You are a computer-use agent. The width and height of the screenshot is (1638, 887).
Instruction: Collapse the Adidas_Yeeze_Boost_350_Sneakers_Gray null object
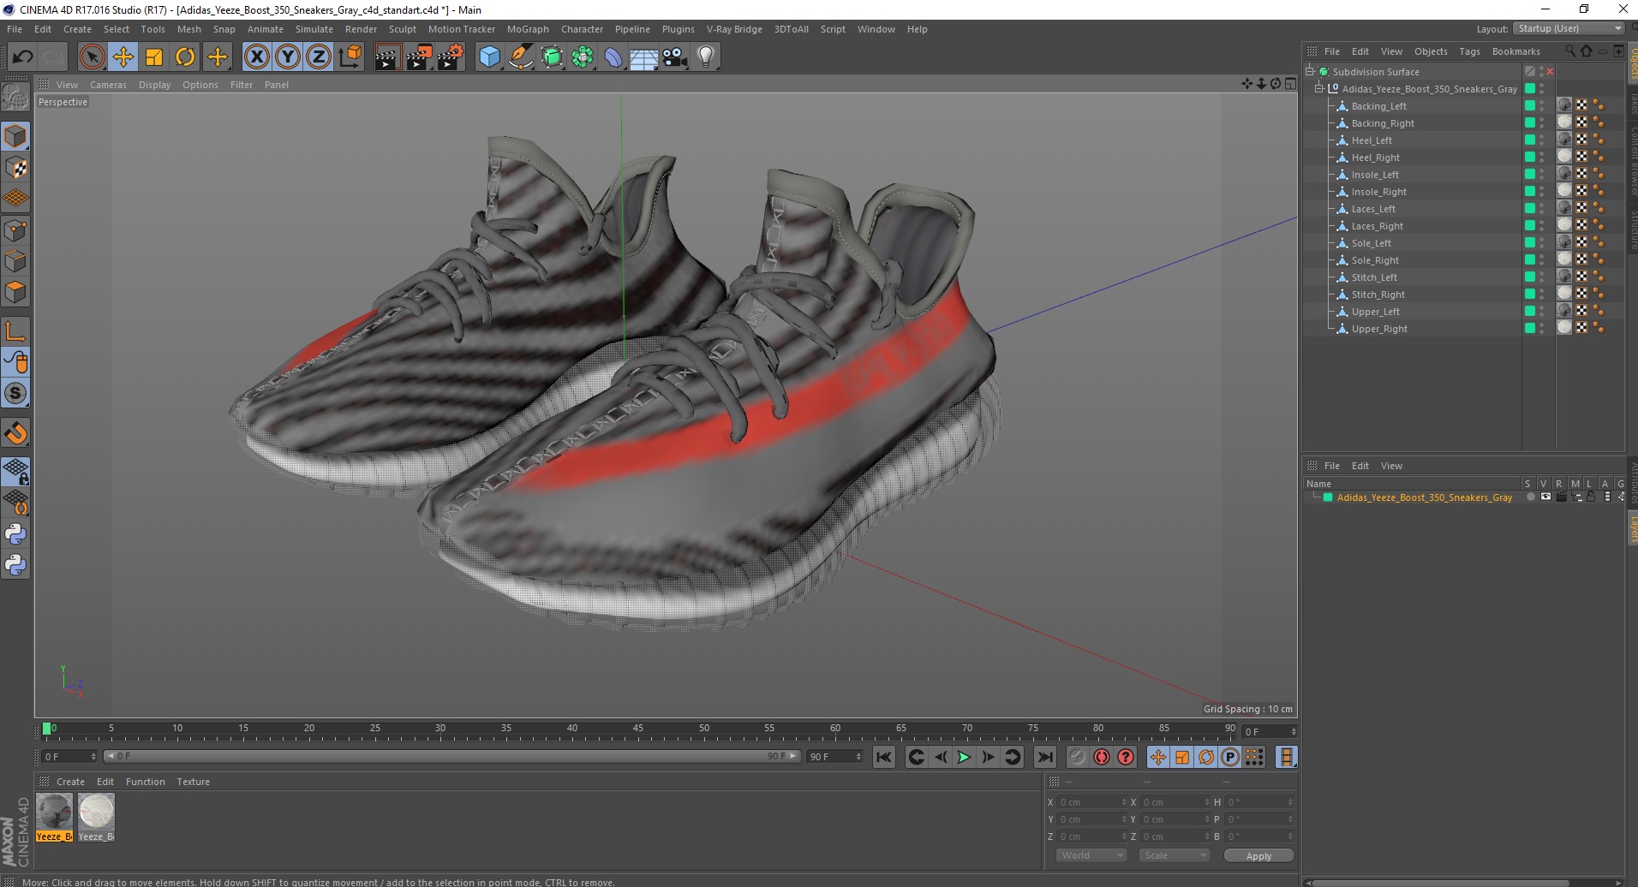click(1319, 89)
